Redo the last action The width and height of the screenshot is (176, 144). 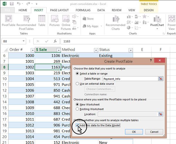click(28, 4)
